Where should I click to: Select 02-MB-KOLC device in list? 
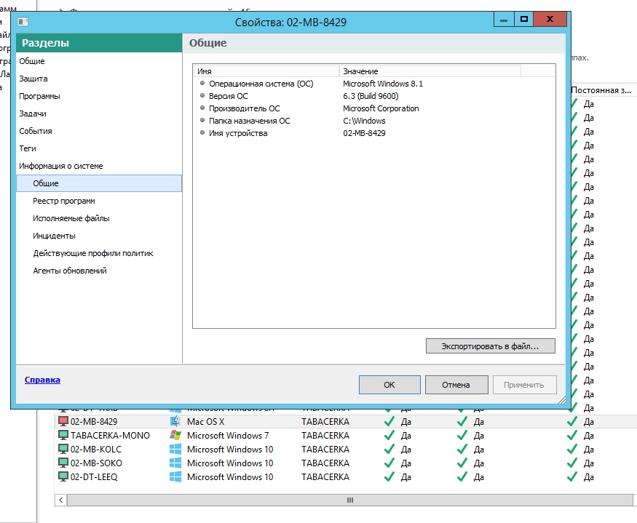pyautogui.click(x=96, y=449)
